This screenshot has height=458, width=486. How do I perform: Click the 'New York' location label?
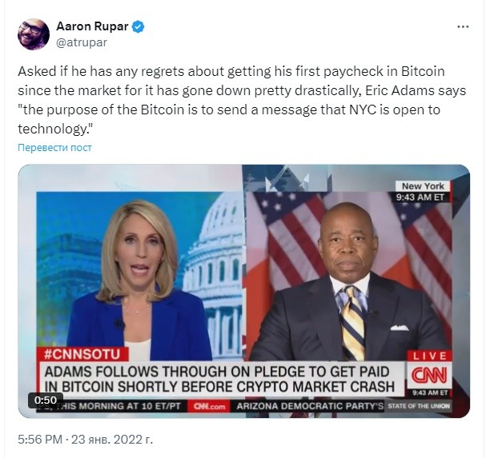(423, 186)
